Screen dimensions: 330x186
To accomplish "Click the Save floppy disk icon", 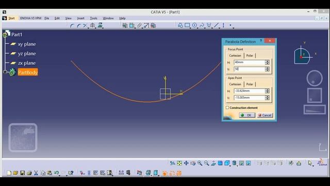I will [x=22, y=173].
